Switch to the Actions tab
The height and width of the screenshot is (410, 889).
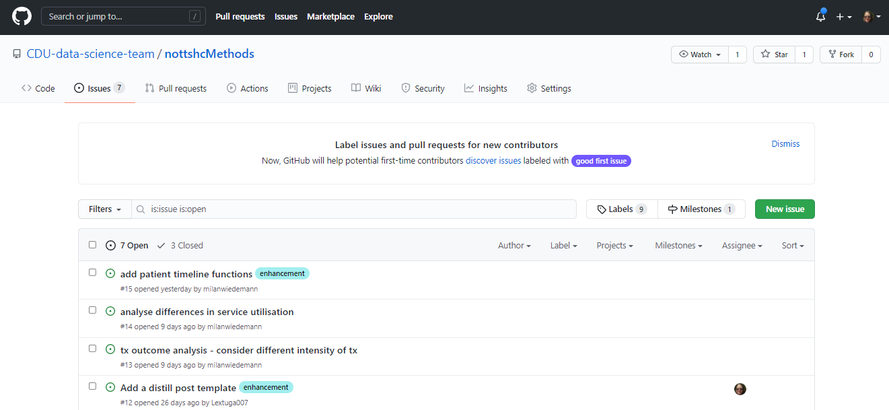point(248,88)
